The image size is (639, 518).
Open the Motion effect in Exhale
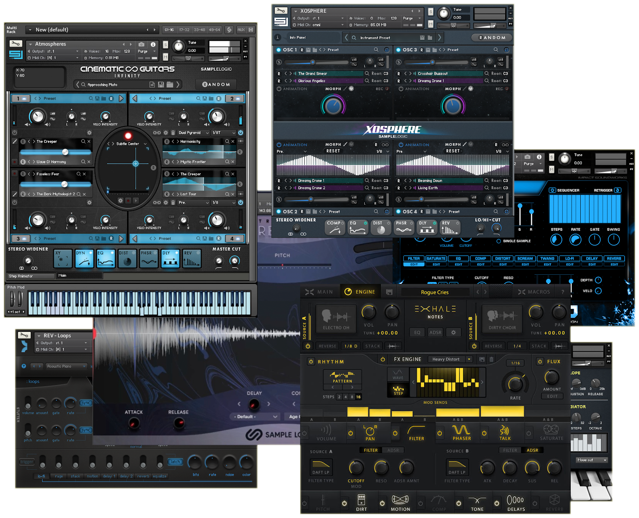400,502
